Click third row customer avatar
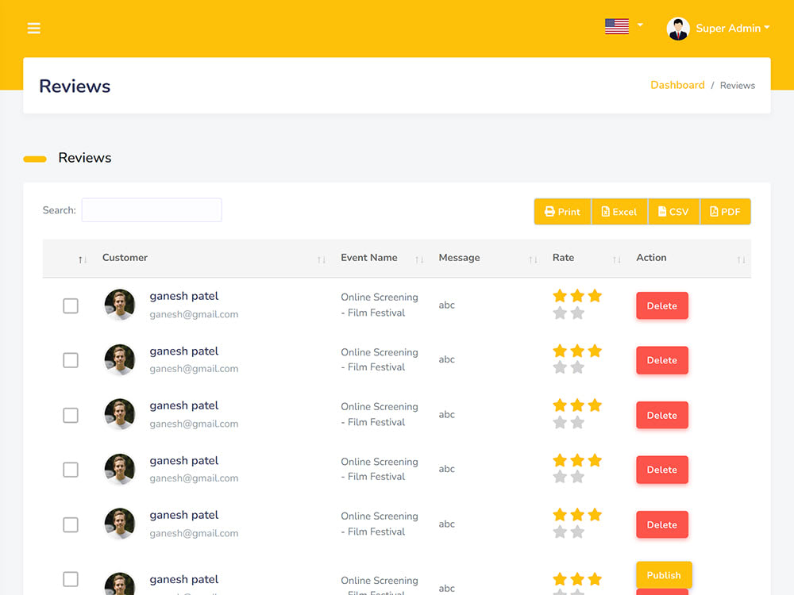 [x=120, y=414]
